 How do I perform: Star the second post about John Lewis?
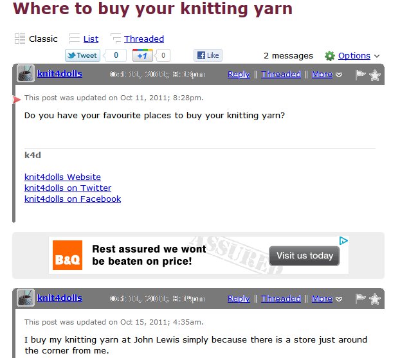click(375, 299)
